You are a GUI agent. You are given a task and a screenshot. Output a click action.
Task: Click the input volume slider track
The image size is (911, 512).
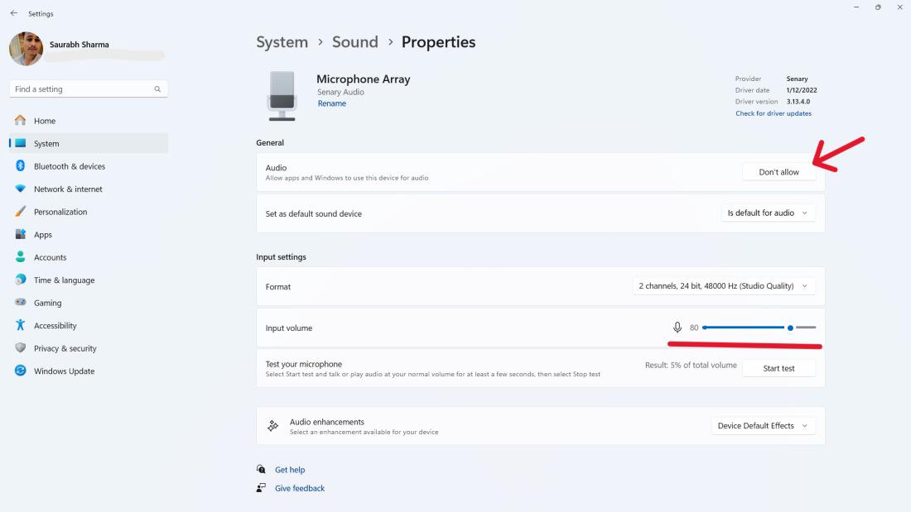(745, 328)
